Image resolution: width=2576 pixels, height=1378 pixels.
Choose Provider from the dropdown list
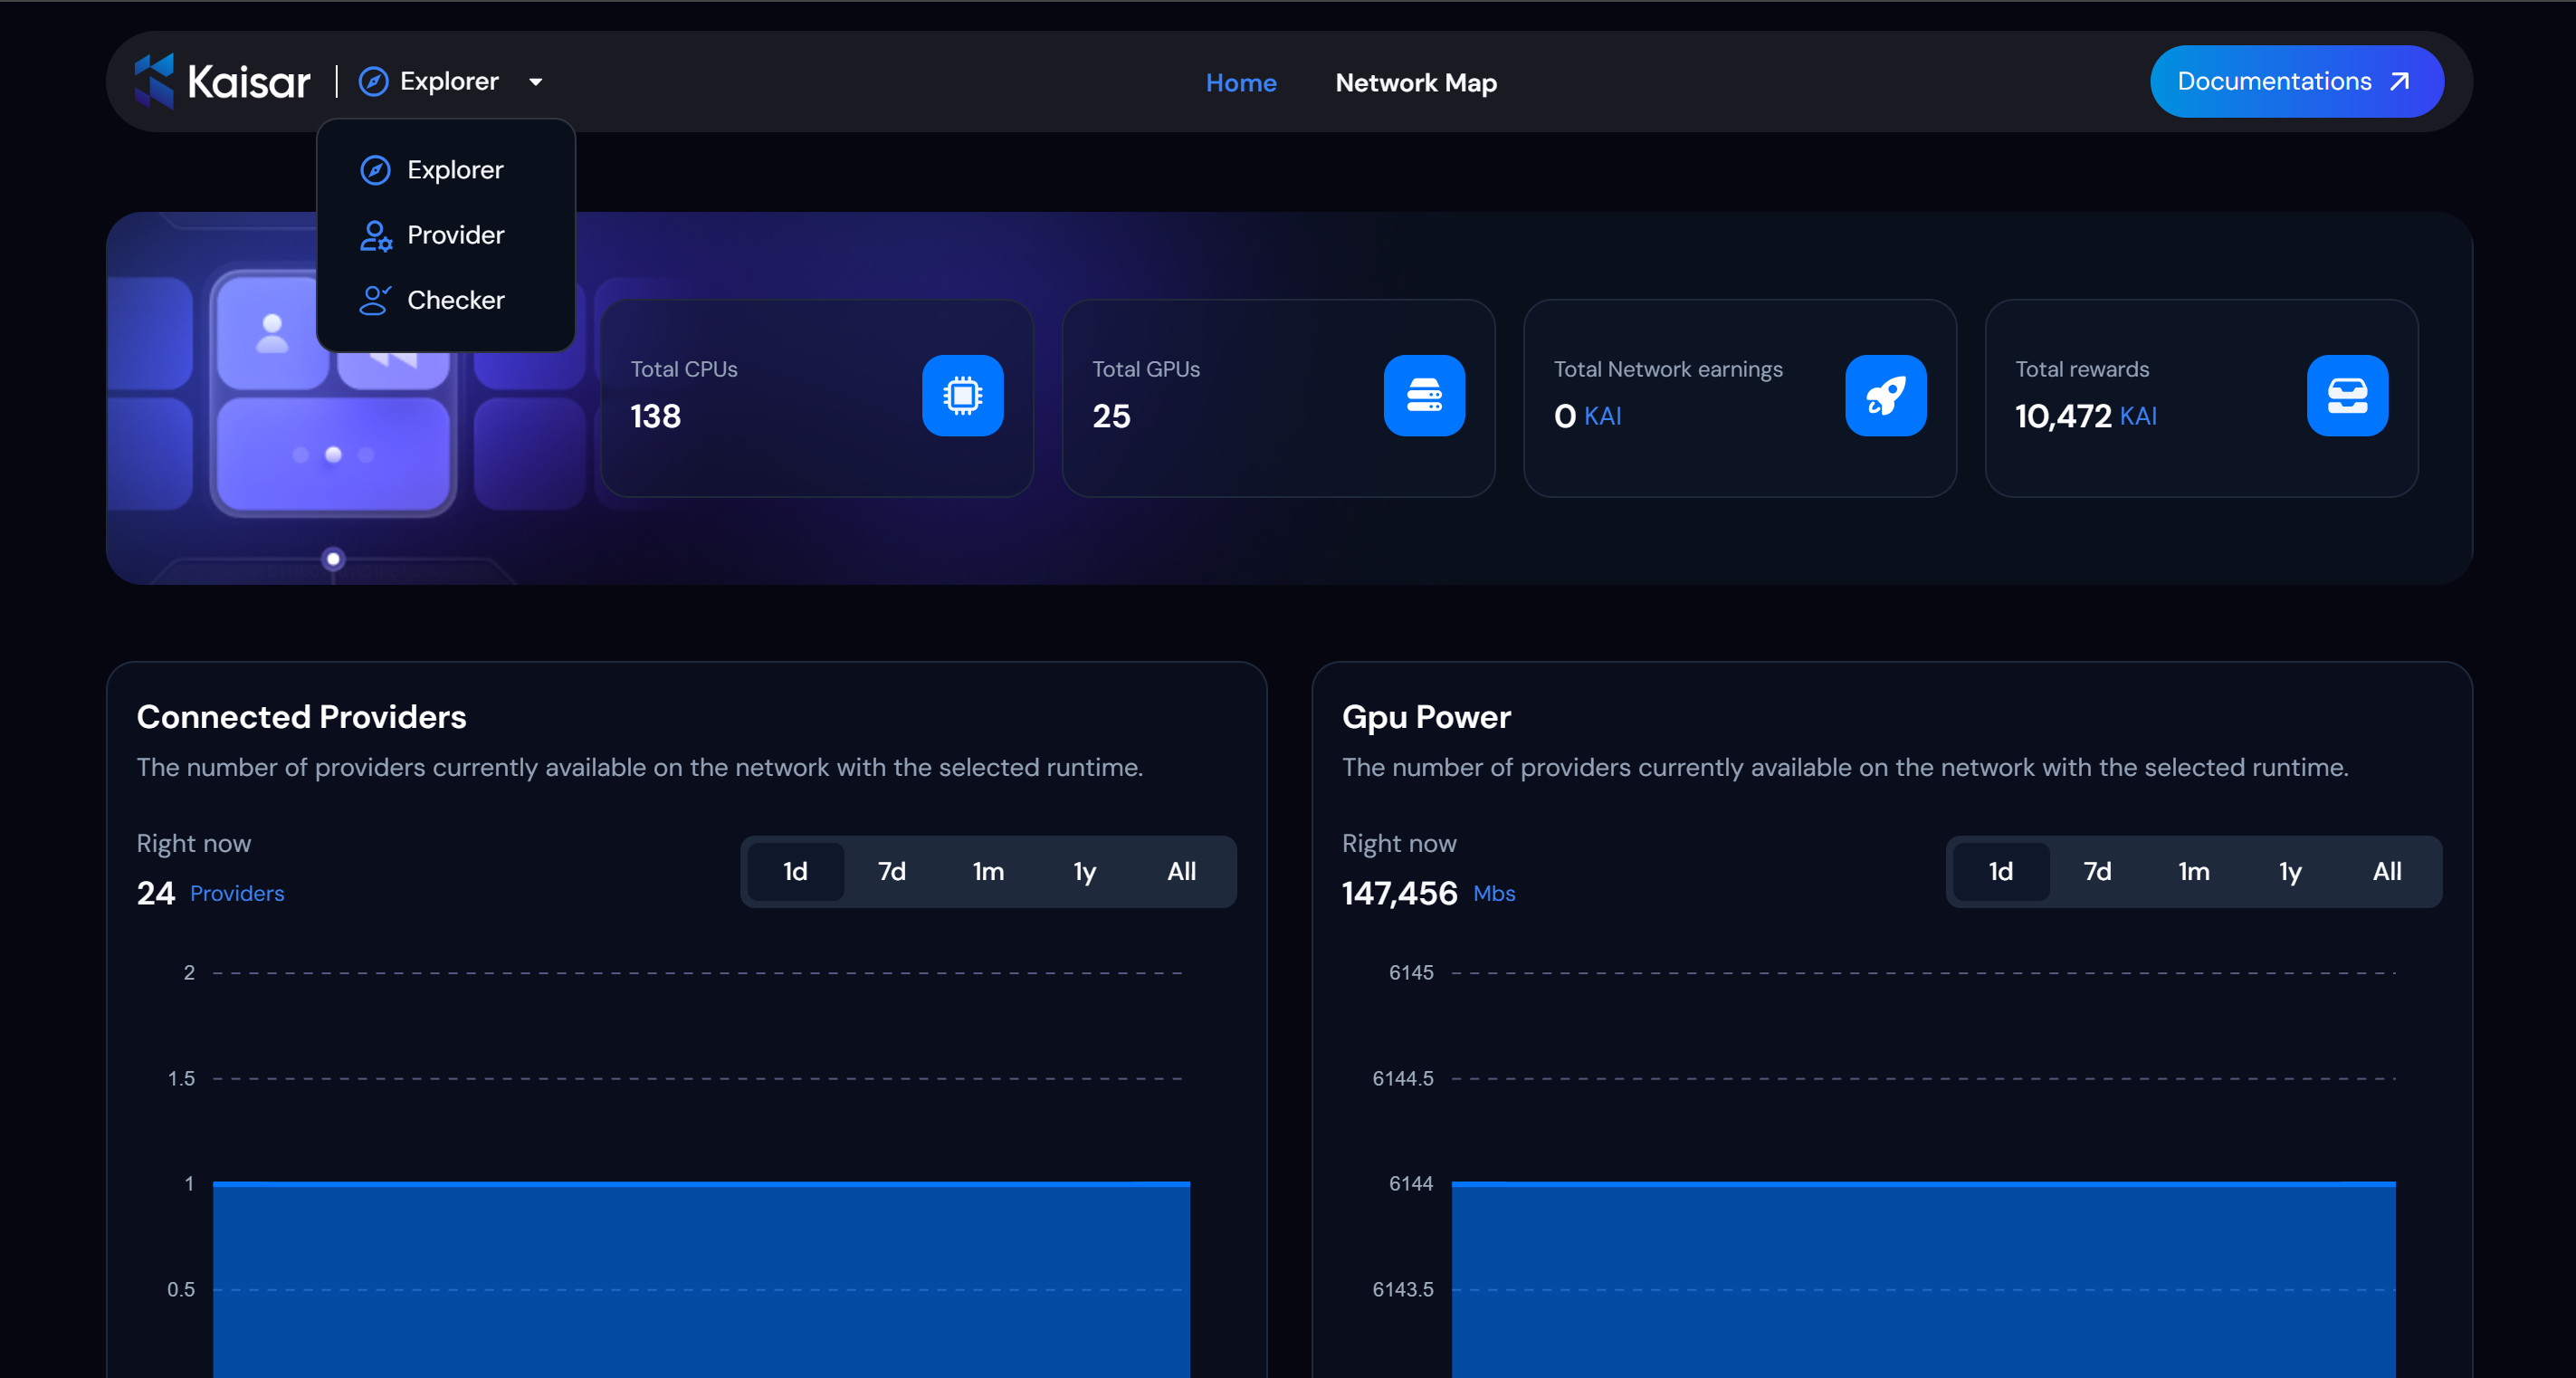point(455,235)
